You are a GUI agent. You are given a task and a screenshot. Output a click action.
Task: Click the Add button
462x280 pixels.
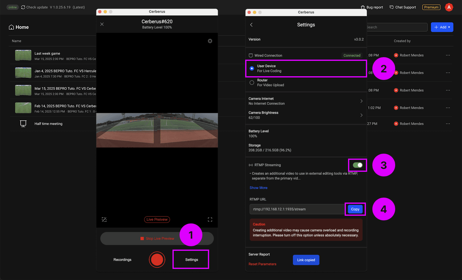coord(442,27)
